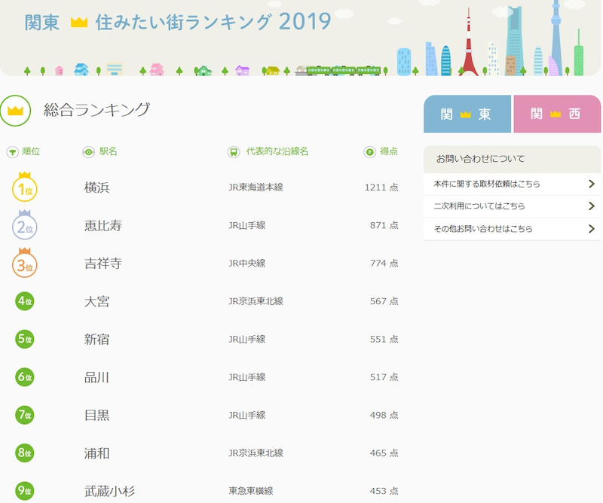The image size is (603, 503).
Task: Click chevron next to 取材依頼 row
Action: [x=592, y=184]
